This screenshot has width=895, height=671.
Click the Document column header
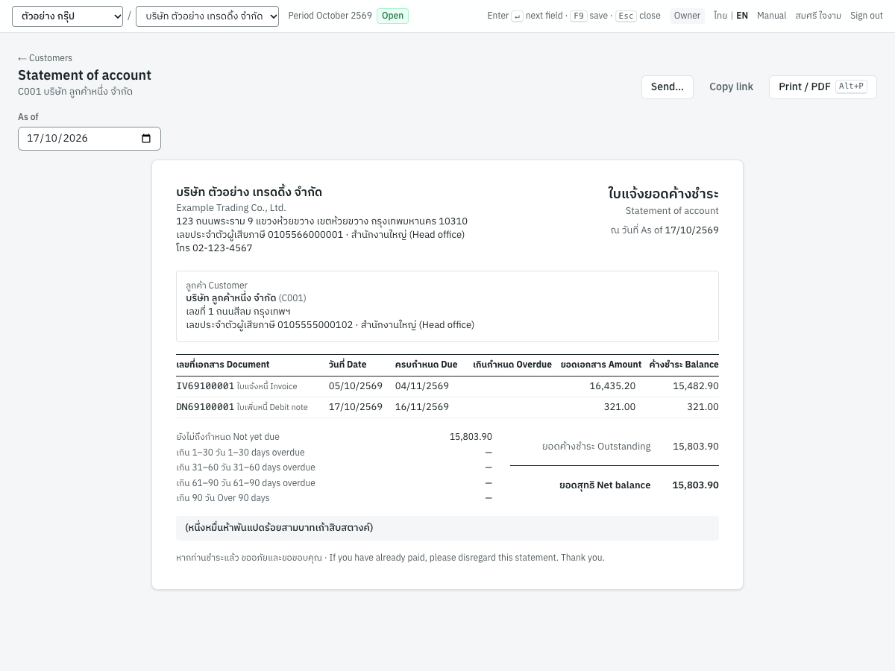pos(223,365)
